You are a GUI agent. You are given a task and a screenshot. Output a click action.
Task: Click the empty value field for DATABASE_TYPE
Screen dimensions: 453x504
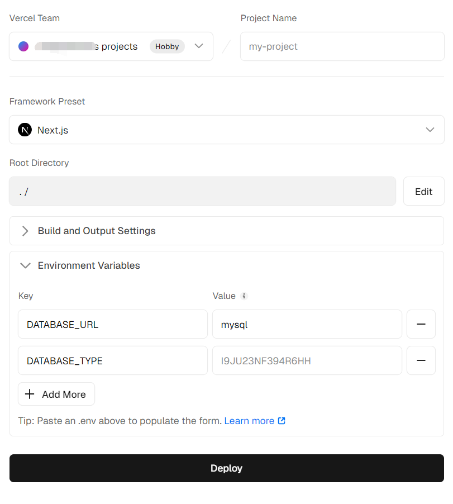coord(307,361)
